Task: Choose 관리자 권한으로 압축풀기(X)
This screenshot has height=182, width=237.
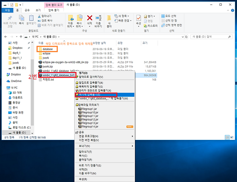Action: click(x=105, y=91)
